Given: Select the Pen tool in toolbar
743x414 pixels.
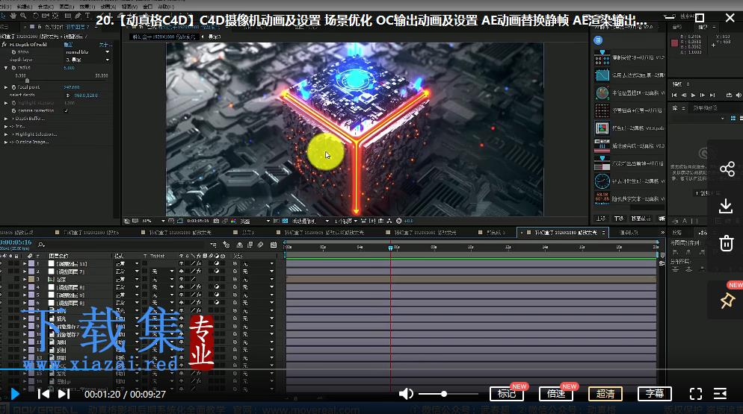Looking at the screenshot, I should [78, 16].
